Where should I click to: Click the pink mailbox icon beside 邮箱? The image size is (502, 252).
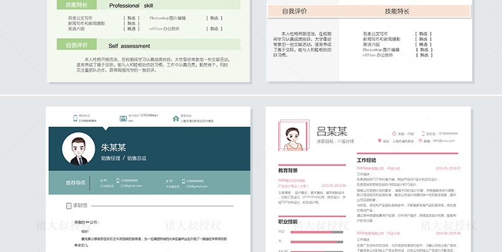pos(420,141)
